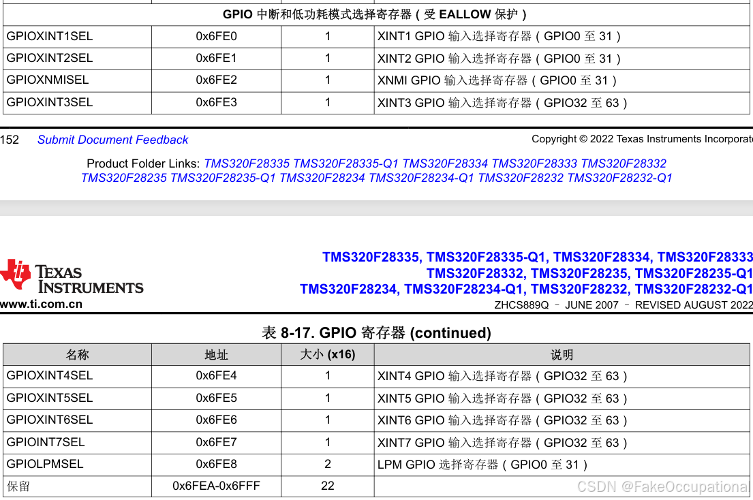753x500 pixels.
Task: Click the XINT7 GPIO description cell
Action: tap(562, 442)
